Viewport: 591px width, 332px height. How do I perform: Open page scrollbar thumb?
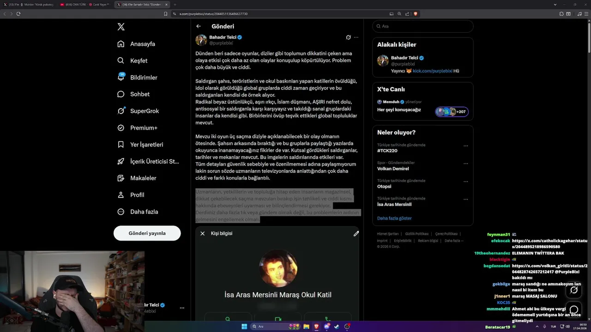point(589,38)
